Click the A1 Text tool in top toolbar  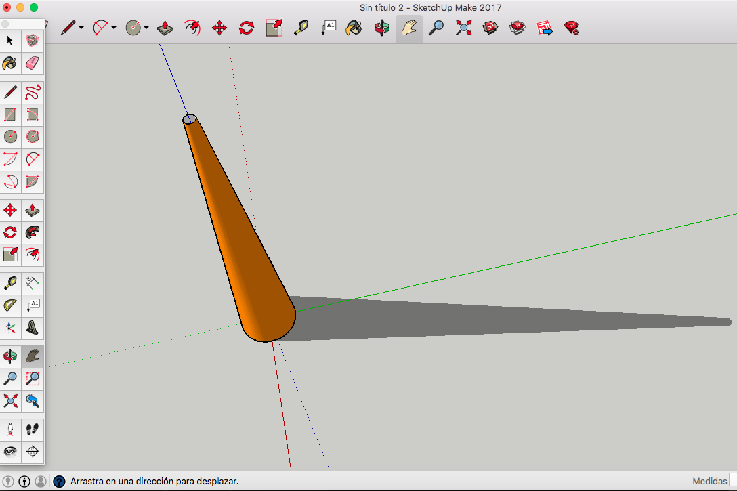coord(328,28)
